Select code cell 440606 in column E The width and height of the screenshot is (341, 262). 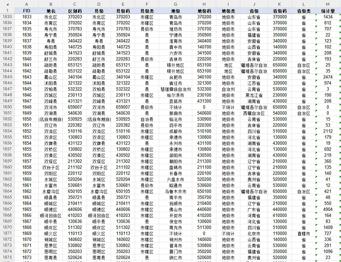123,210
